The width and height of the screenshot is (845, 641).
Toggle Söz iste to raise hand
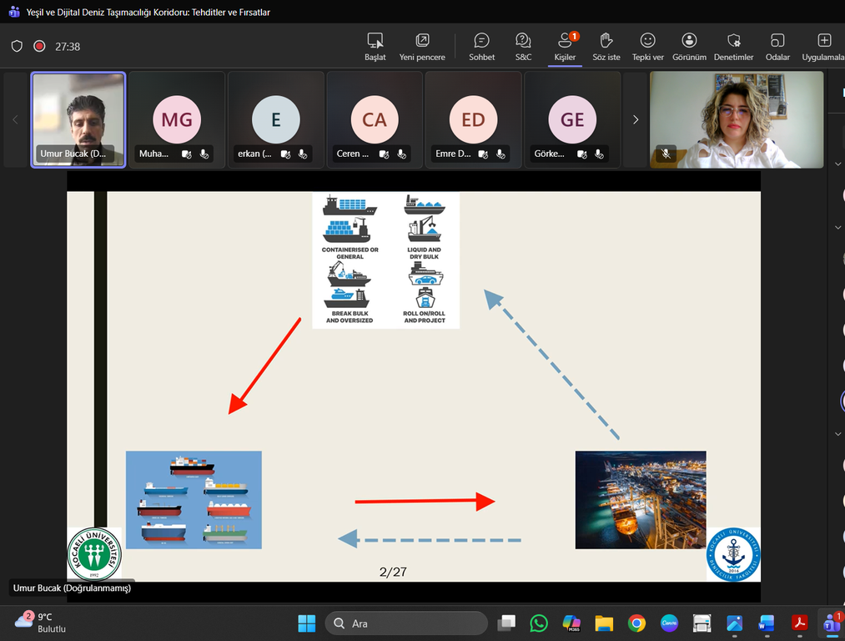[606, 46]
